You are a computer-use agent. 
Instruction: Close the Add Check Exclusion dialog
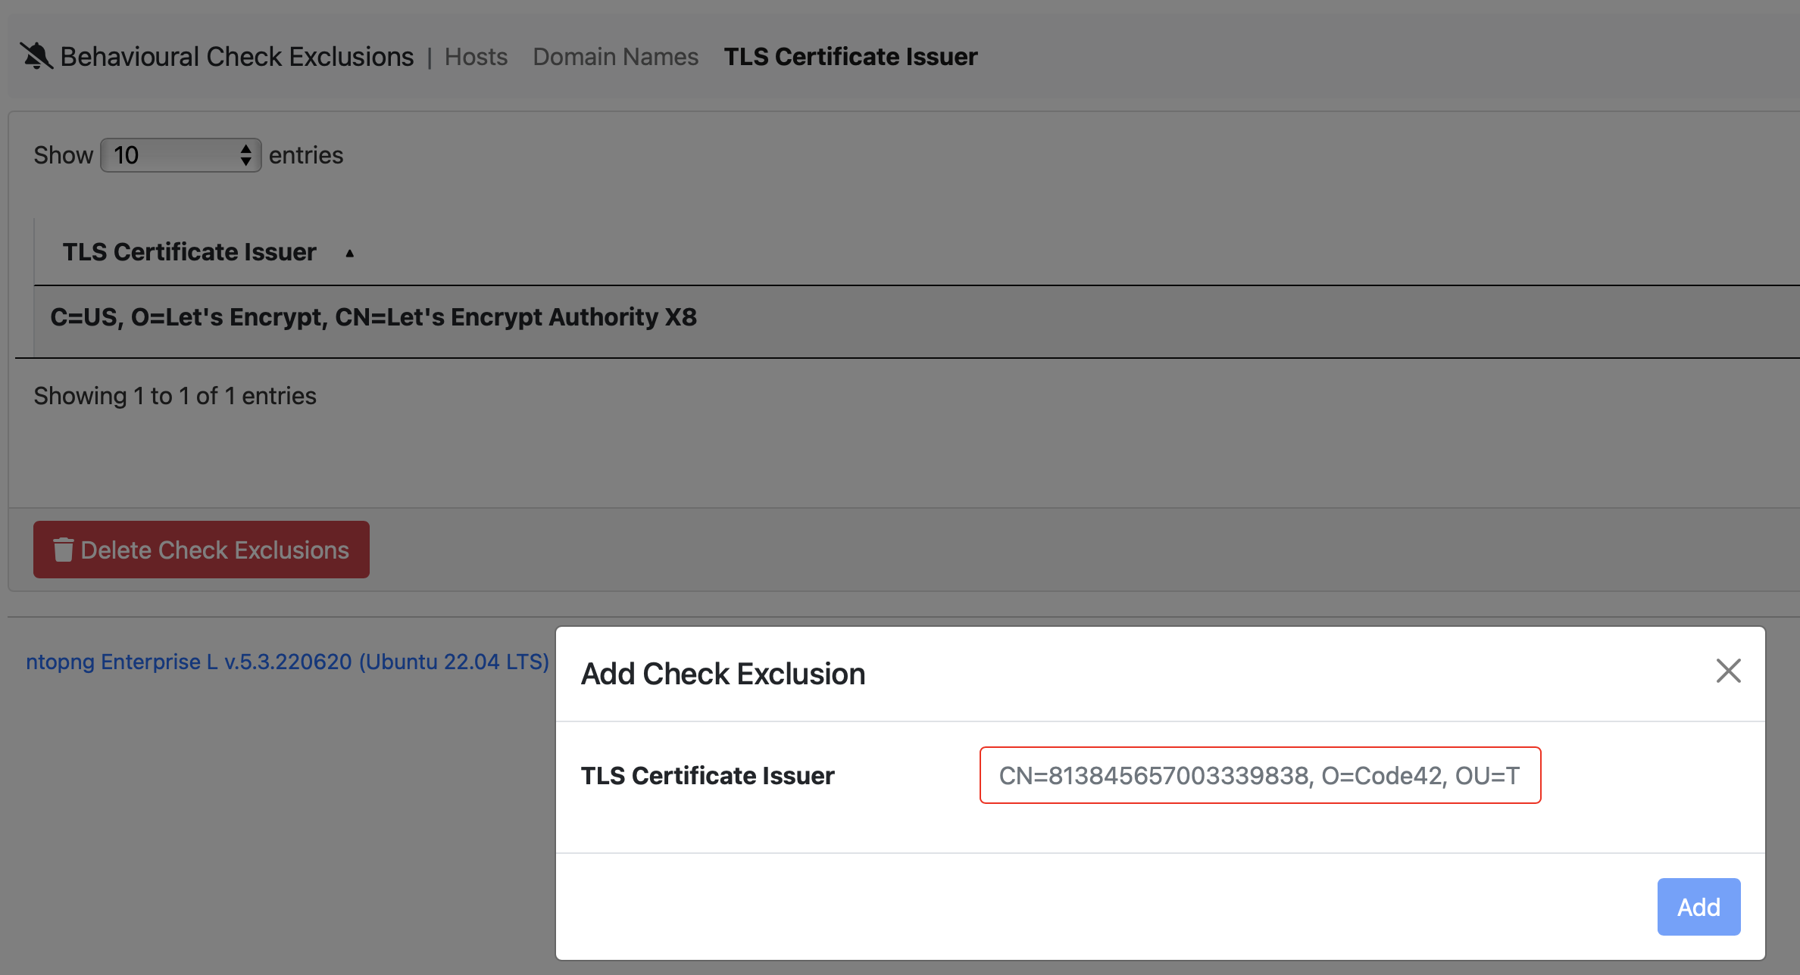pos(1730,671)
